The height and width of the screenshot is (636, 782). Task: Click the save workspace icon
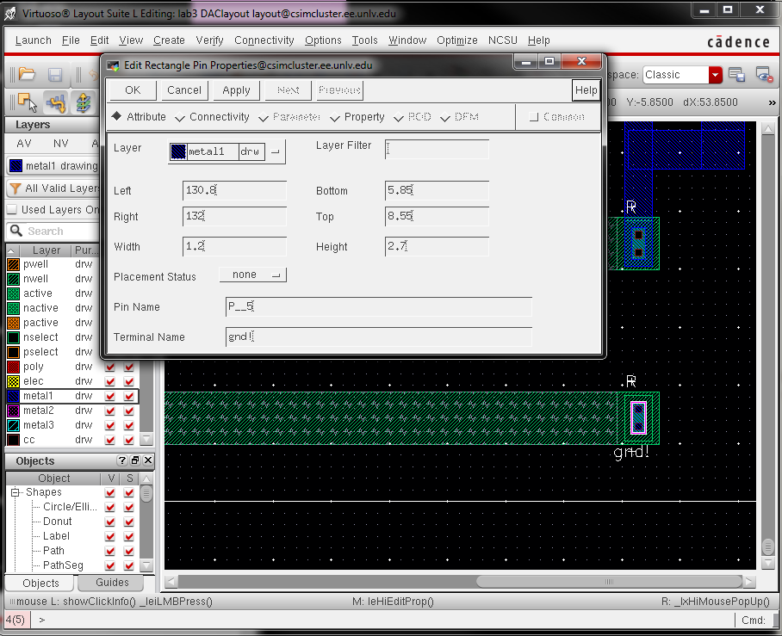click(736, 75)
